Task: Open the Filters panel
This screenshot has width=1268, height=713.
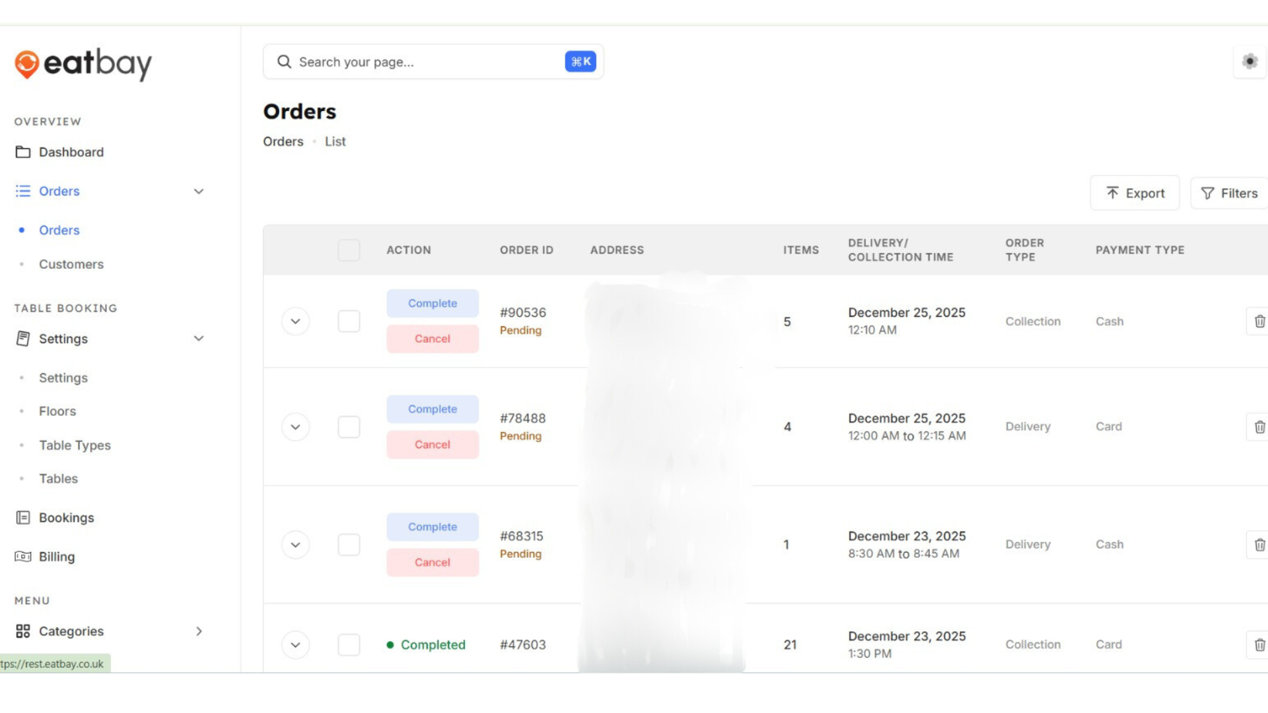Action: (1229, 193)
